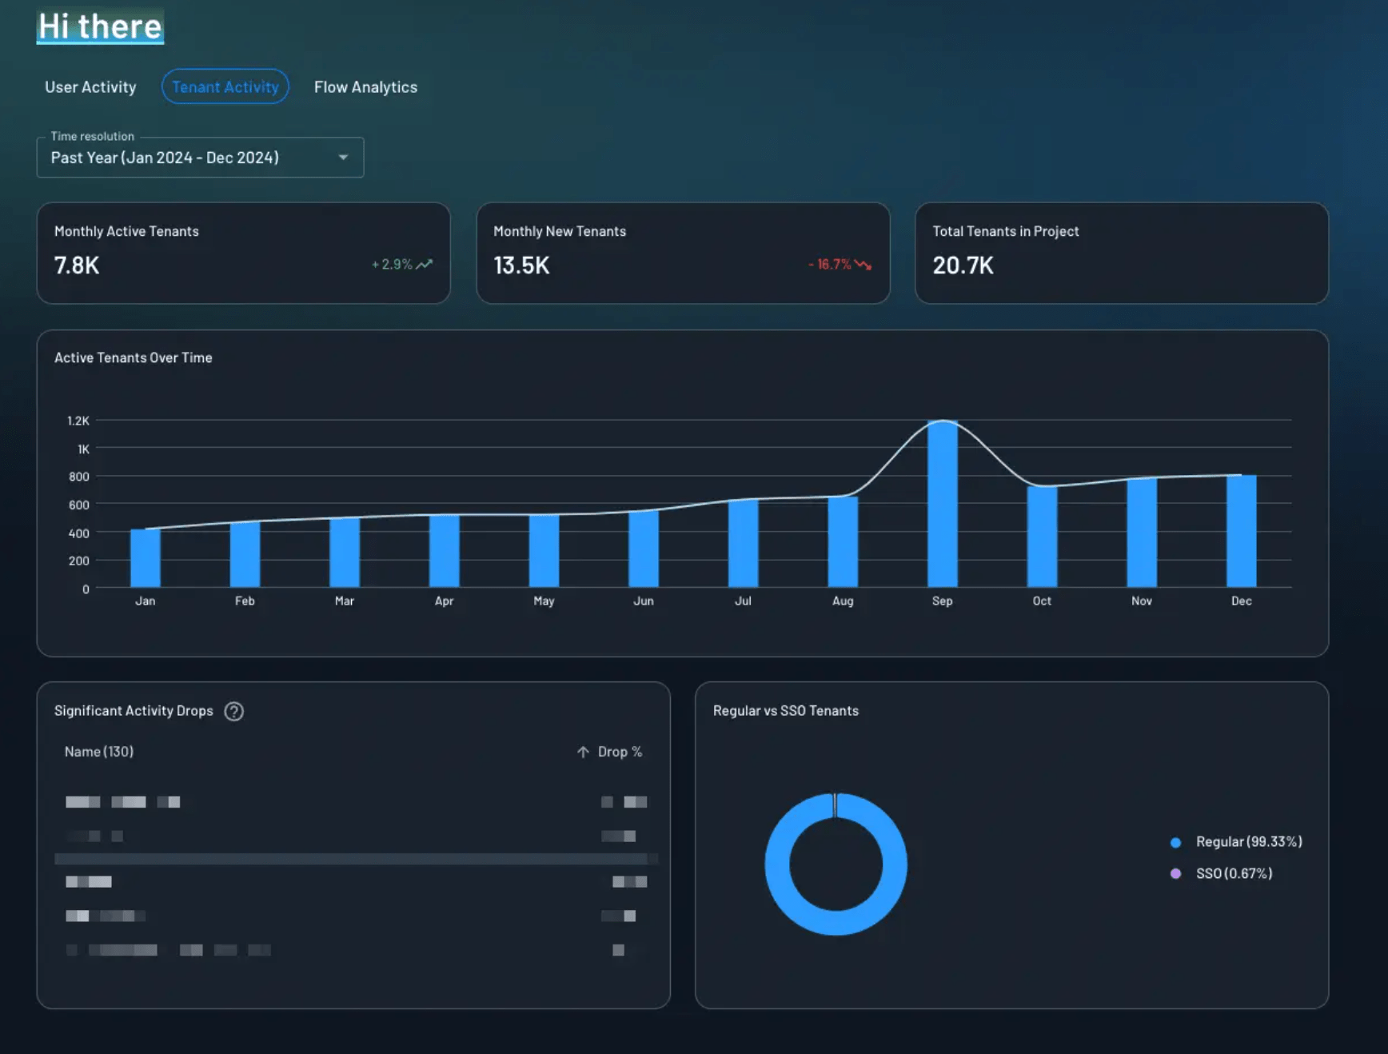Switch to the User Activity tab
Image resolution: width=1388 pixels, height=1054 pixels.
click(90, 86)
